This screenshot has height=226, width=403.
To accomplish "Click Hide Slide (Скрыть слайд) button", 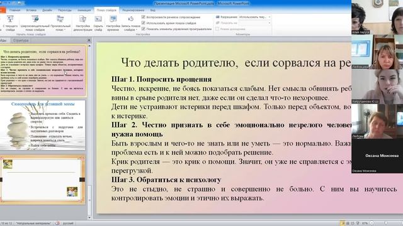I will point(98,23).
